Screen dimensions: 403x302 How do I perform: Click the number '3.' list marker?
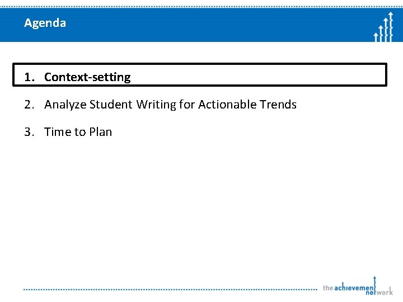click(29, 132)
